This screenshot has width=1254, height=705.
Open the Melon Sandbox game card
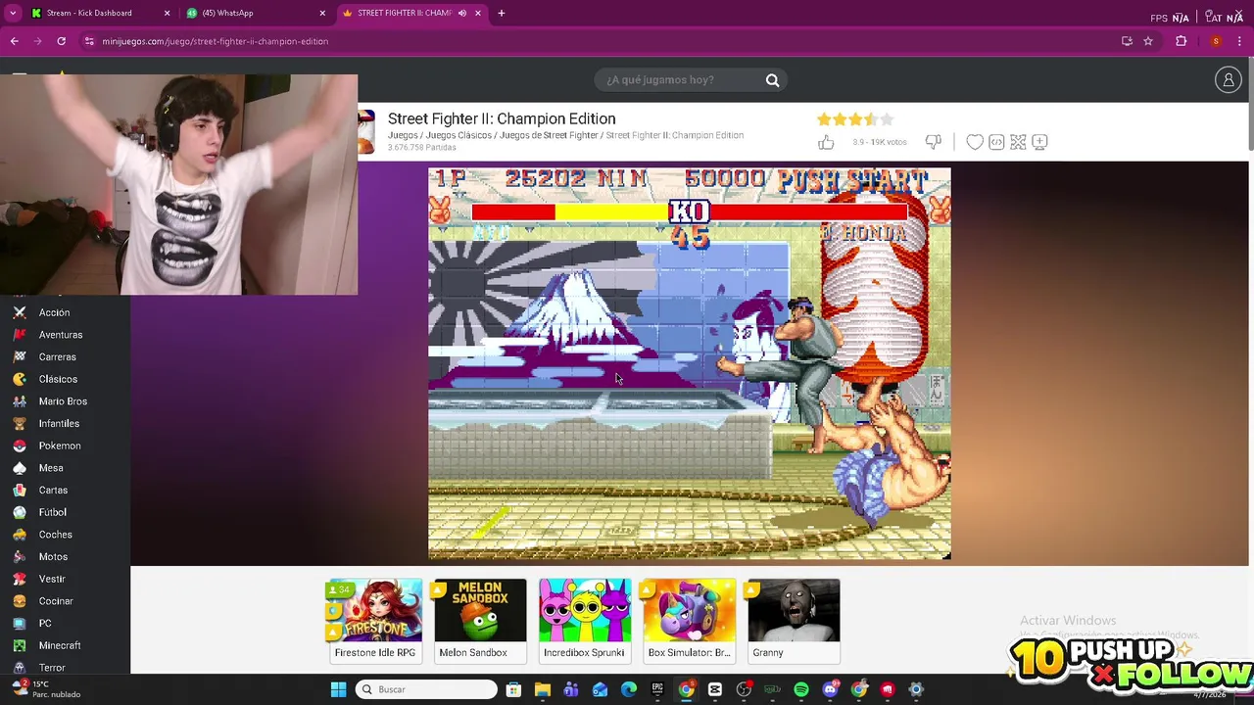480,621
